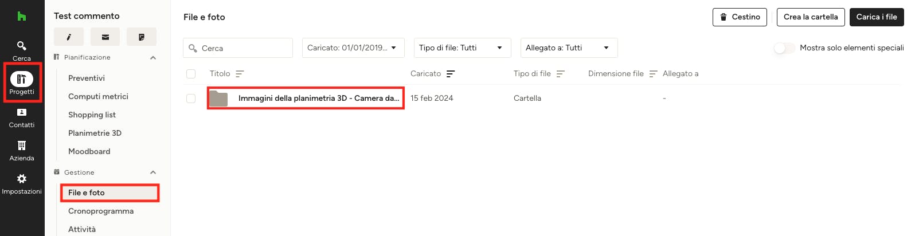This screenshot has height=236, width=915.
Task: Click the pencil edit project icon
Action: tap(69, 37)
